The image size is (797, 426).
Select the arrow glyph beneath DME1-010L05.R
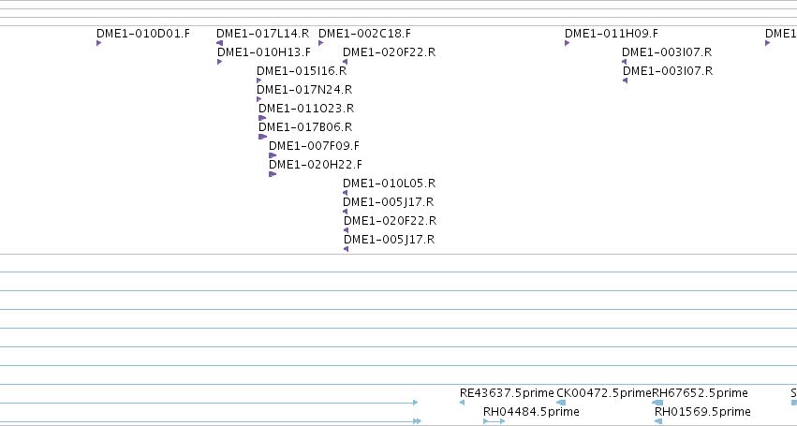coord(346,193)
